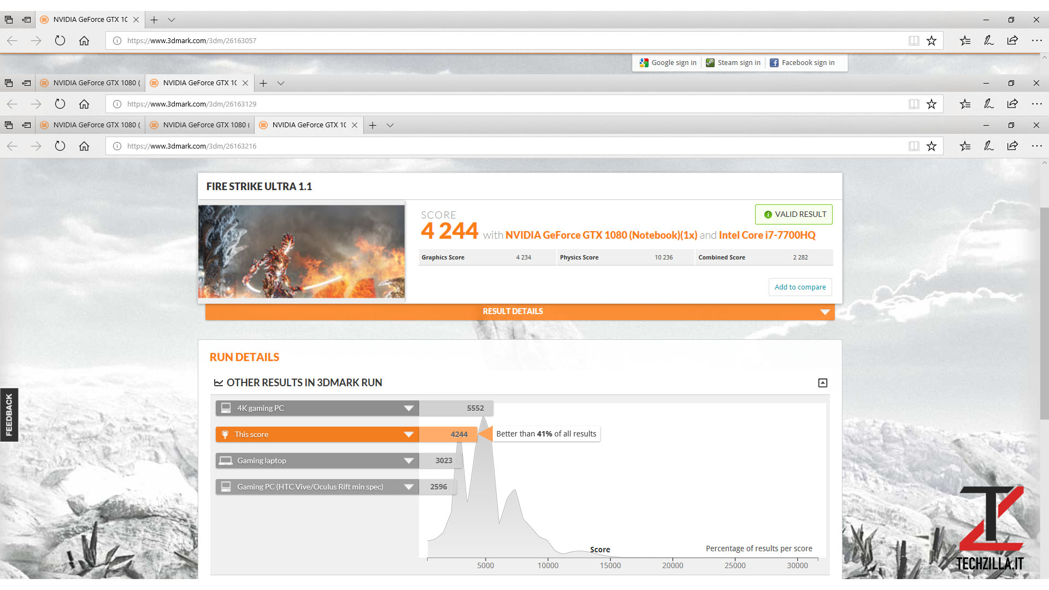This screenshot has width=1049, height=590.
Task: Open favorites hub in the 26163216 window
Action: click(x=965, y=146)
